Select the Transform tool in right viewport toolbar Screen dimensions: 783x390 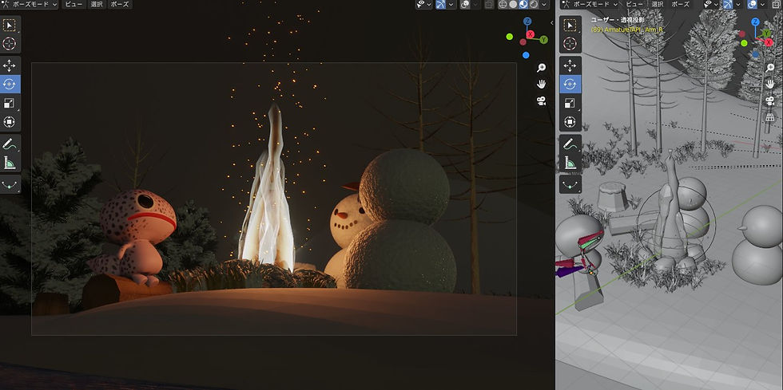click(x=570, y=122)
